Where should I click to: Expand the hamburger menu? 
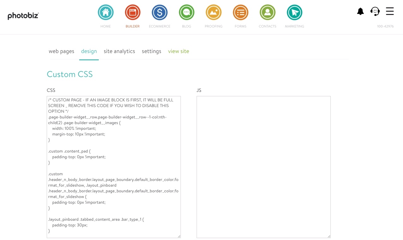[x=390, y=11]
